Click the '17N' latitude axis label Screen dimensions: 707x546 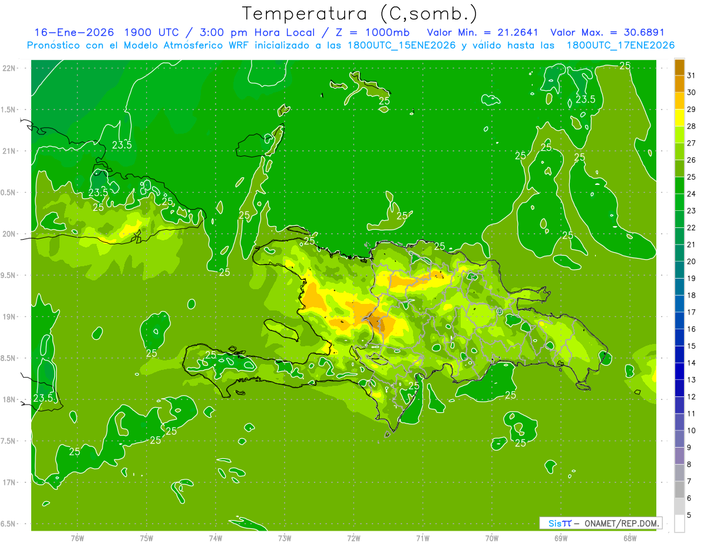coord(9,482)
